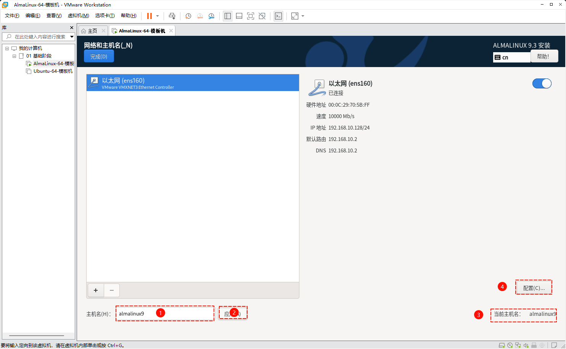This screenshot has height=349, width=566.
Task: Click the send Ctrl+Alt+Del icon
Action: (x=172, y=16)
